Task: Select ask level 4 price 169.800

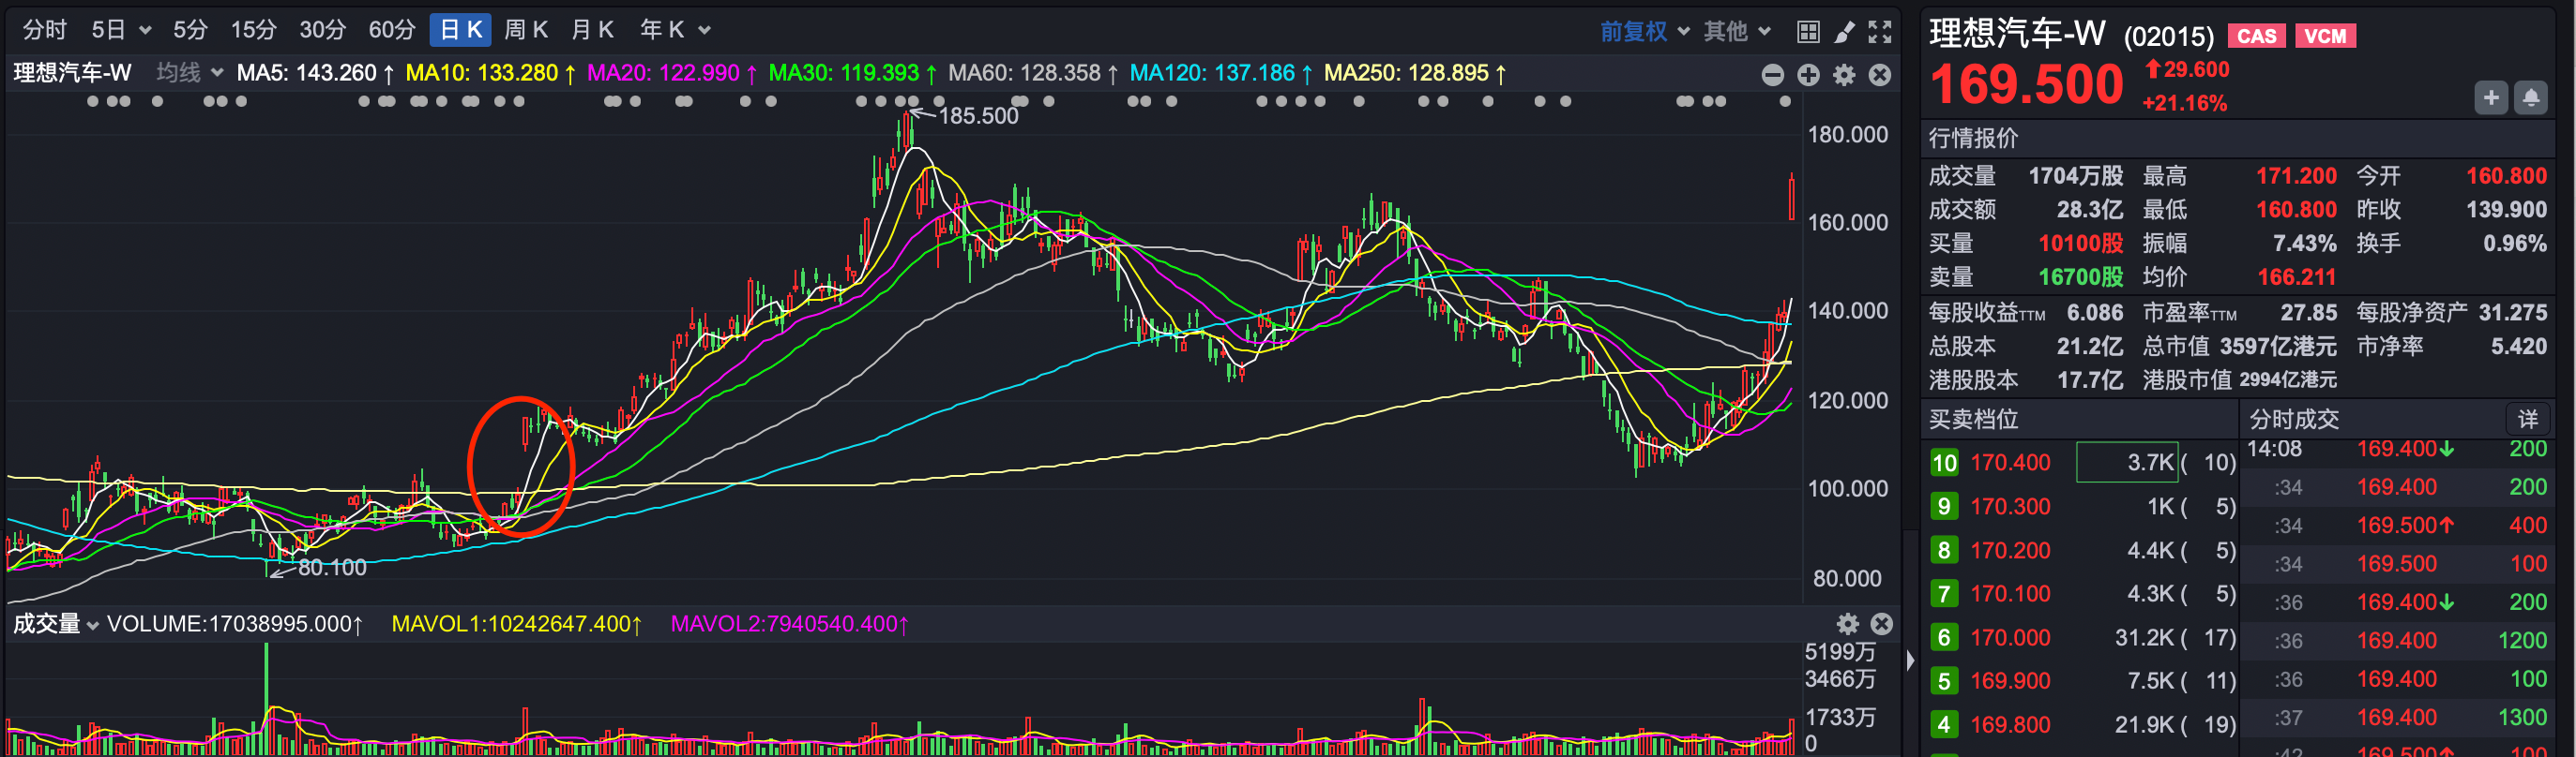Action: click(2010, 726)
